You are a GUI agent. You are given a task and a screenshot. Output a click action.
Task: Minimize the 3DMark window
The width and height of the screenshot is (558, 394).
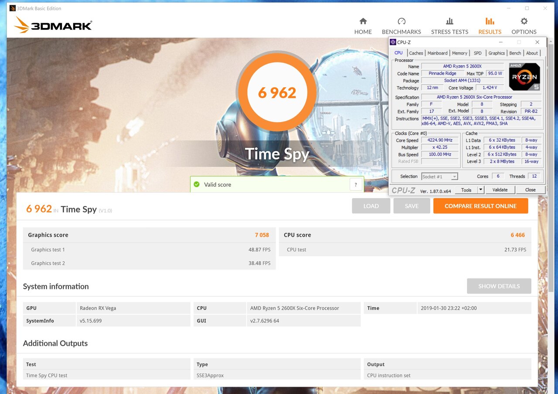tap(508, 8)
